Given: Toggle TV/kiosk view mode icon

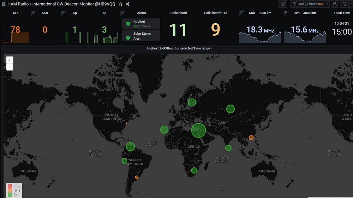Looking at the screenshot, I should (x=283, y=4).
